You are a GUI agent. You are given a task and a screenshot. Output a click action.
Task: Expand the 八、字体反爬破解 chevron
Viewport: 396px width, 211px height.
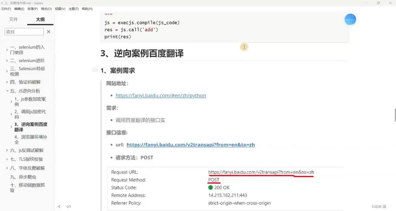(x=7, y=168)
